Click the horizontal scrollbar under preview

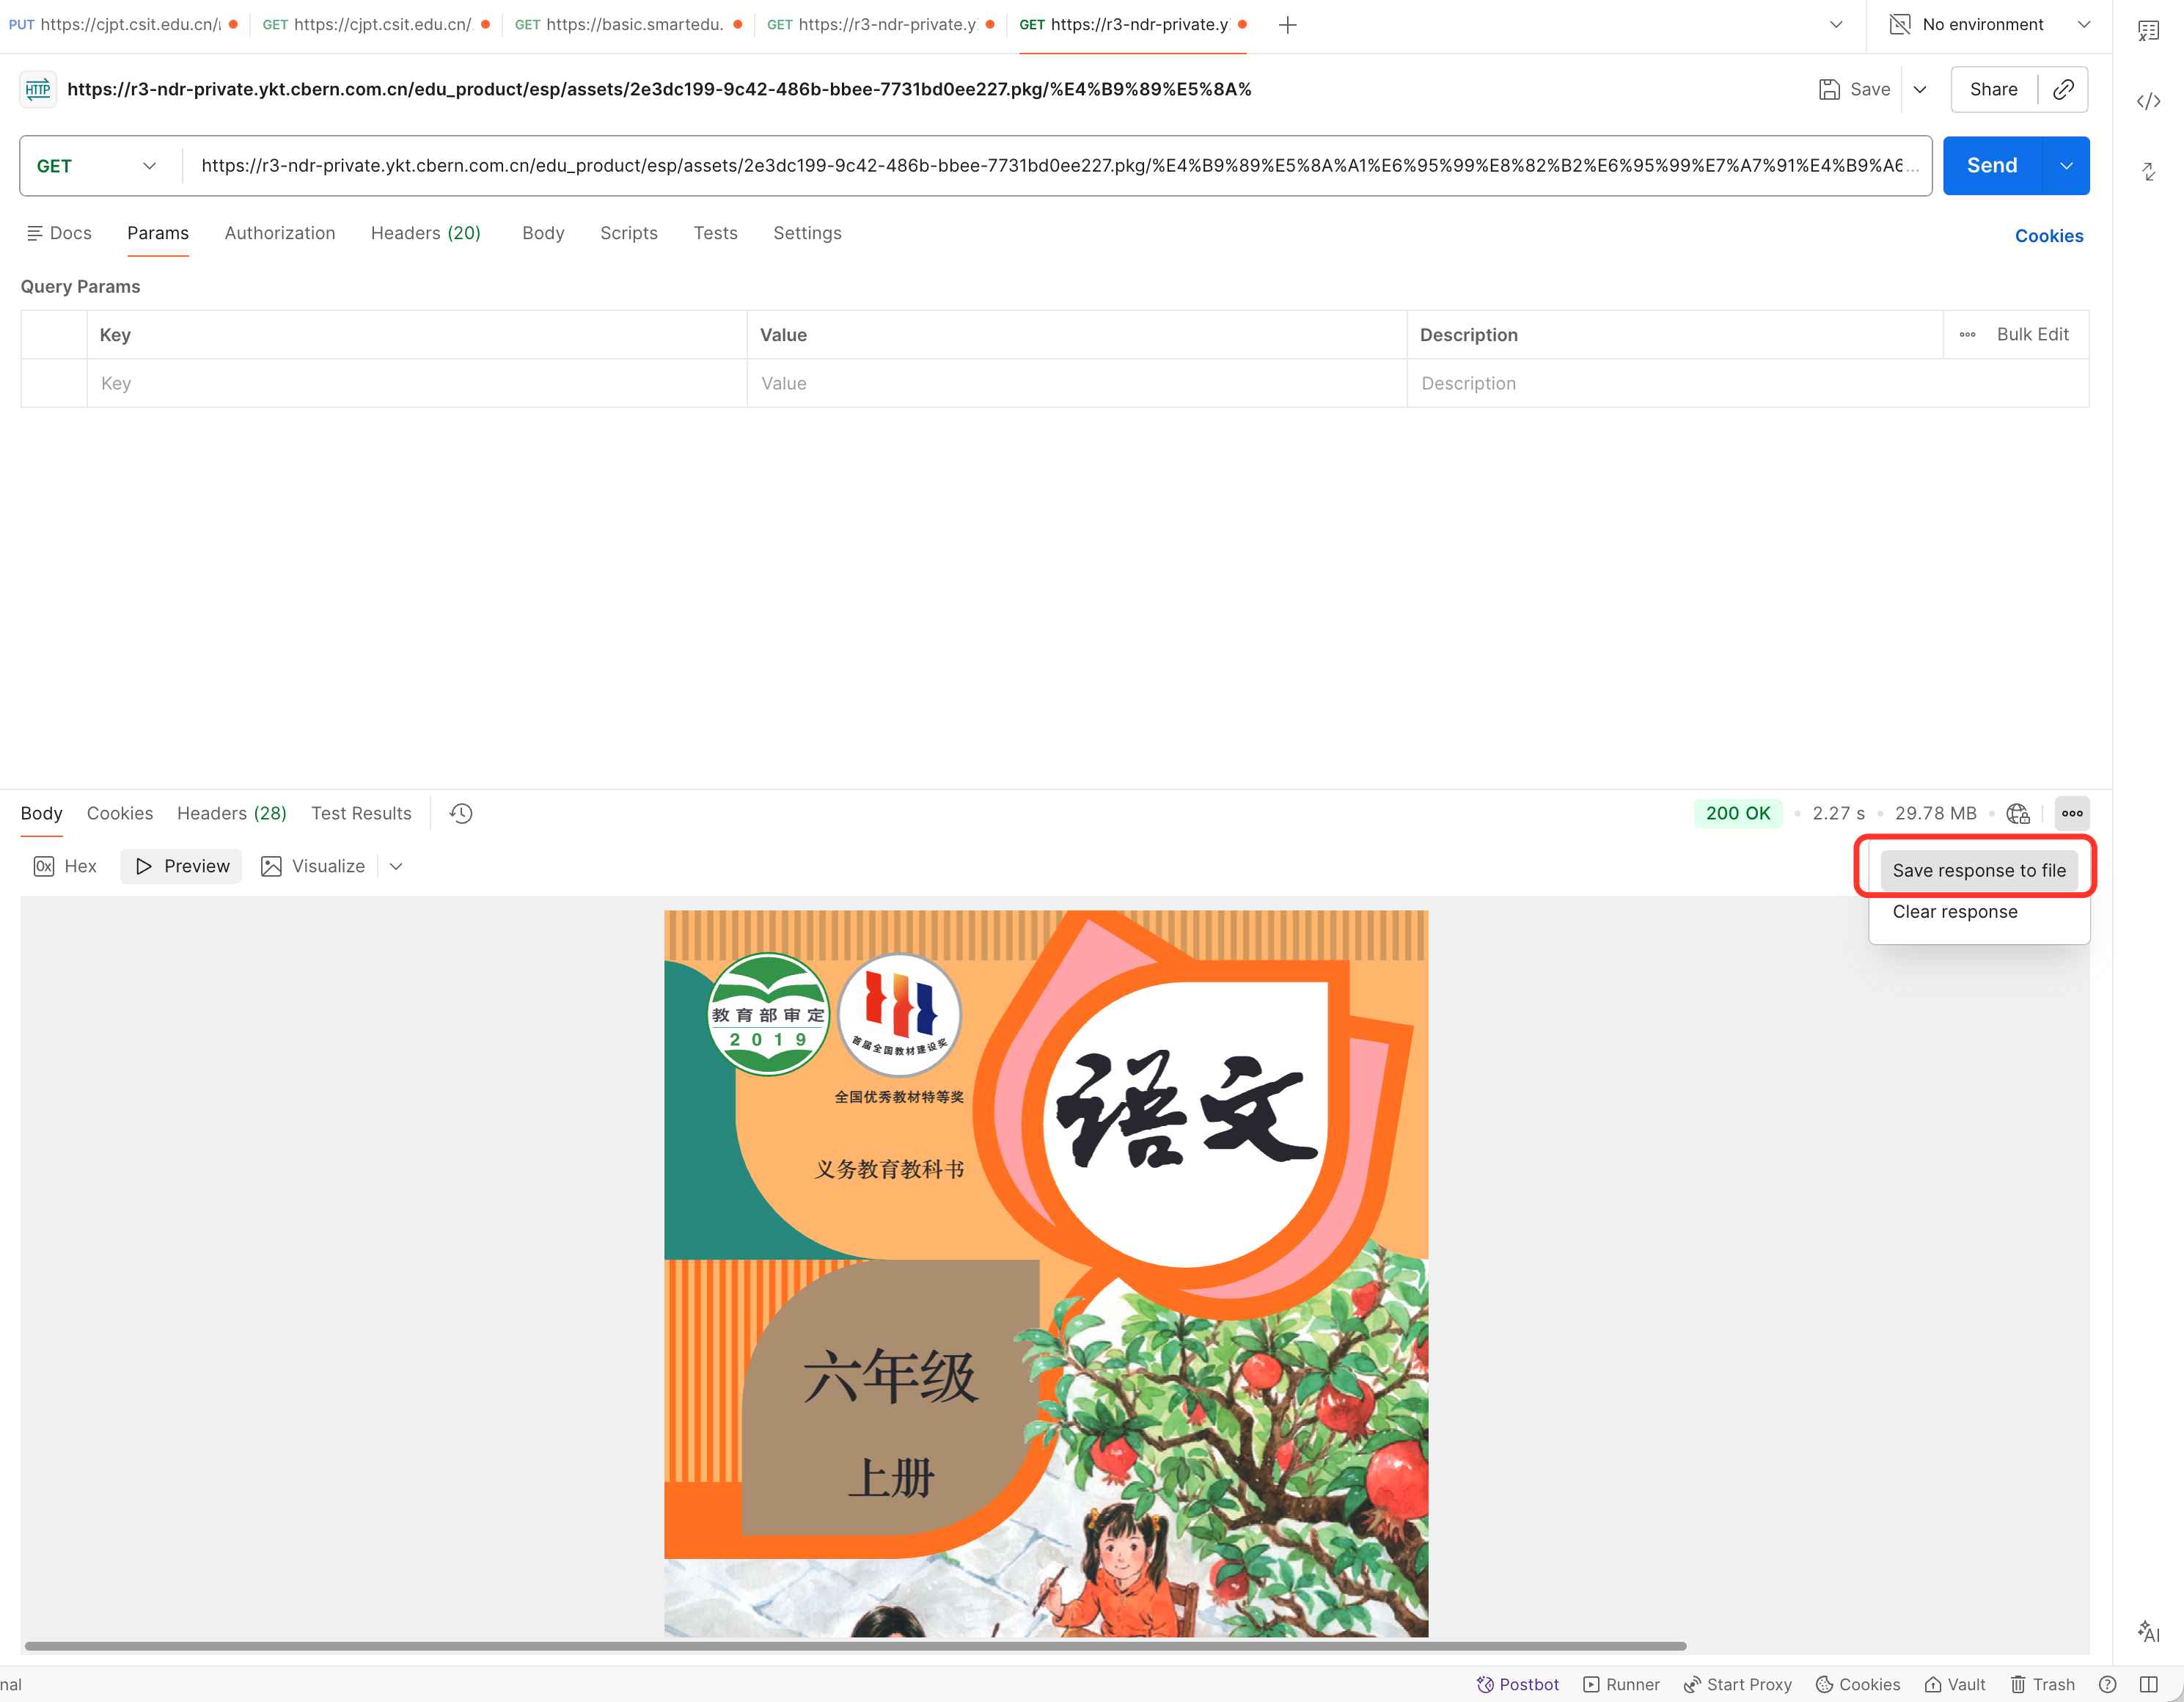click(856, 1646)
